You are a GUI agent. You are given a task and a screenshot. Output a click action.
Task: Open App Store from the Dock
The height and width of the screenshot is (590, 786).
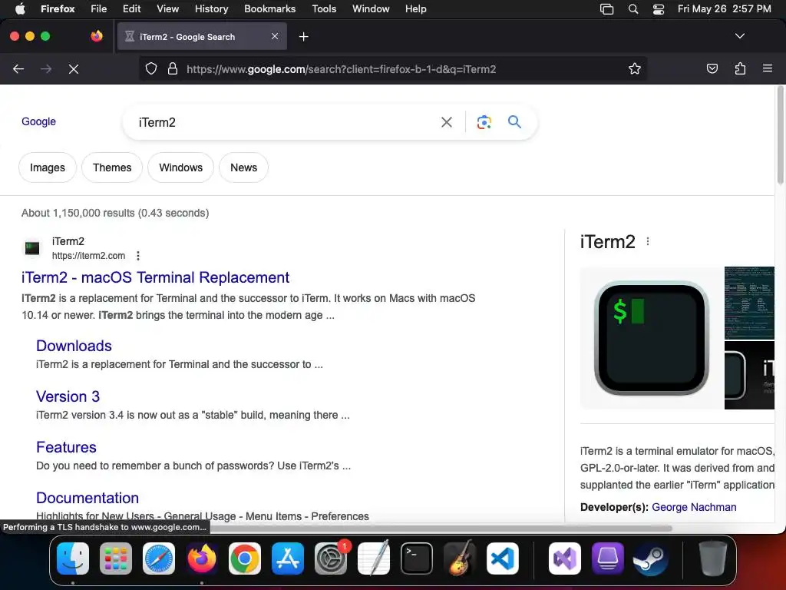click(288, 559)
